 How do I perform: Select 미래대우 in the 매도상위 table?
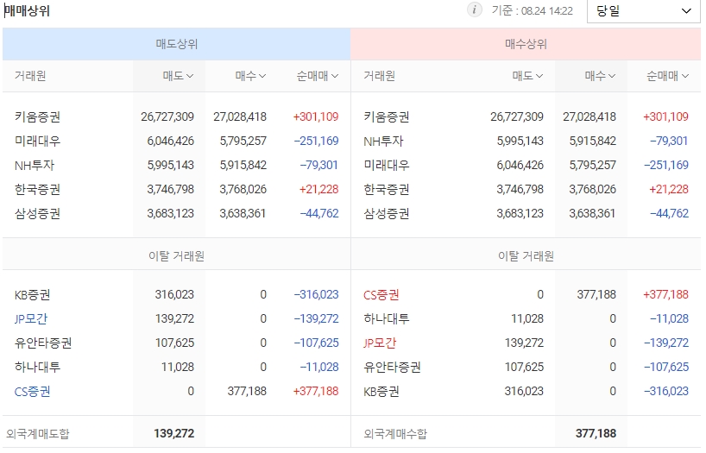37,142
